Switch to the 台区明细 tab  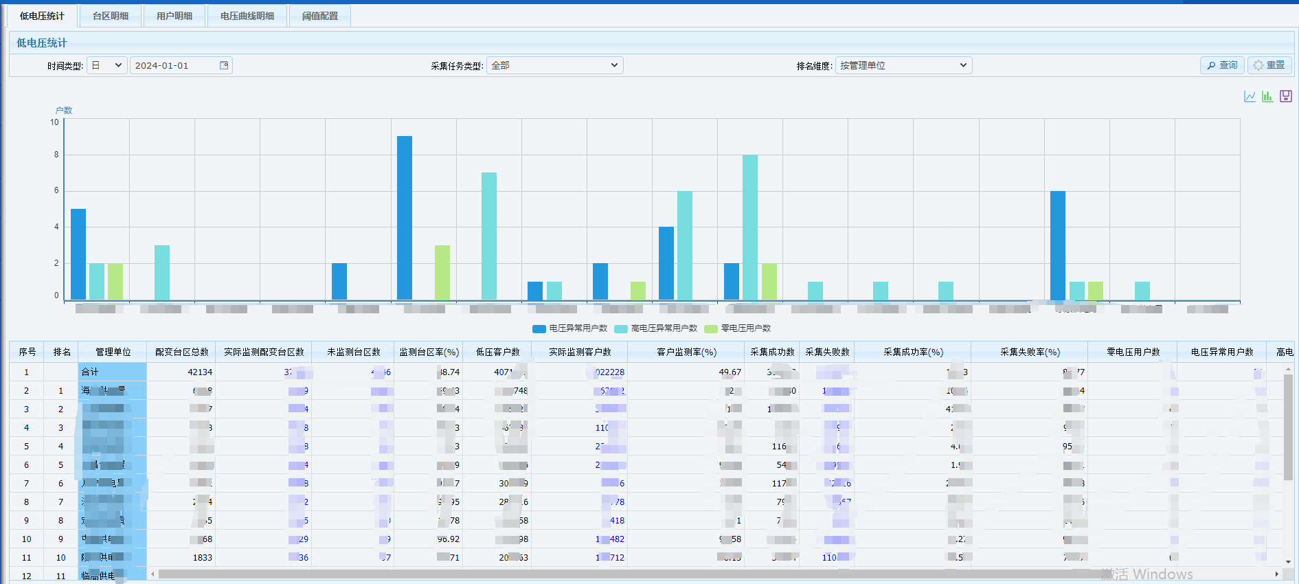point(111,16)
